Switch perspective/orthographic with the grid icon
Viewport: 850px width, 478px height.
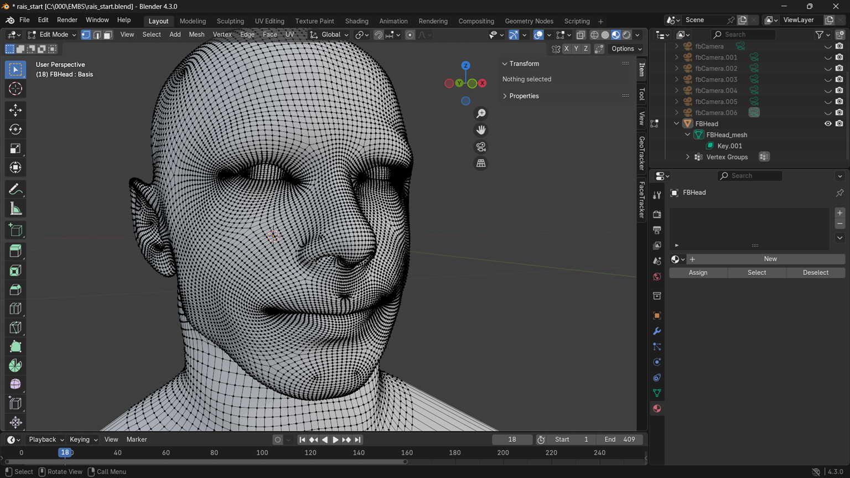pos(481,163)
